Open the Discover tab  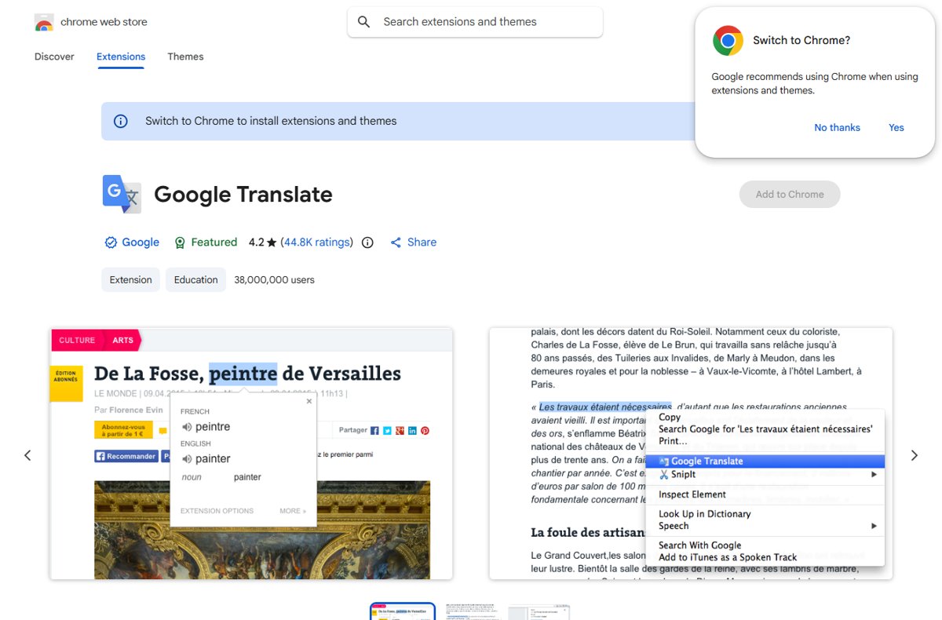coord(54,57)
